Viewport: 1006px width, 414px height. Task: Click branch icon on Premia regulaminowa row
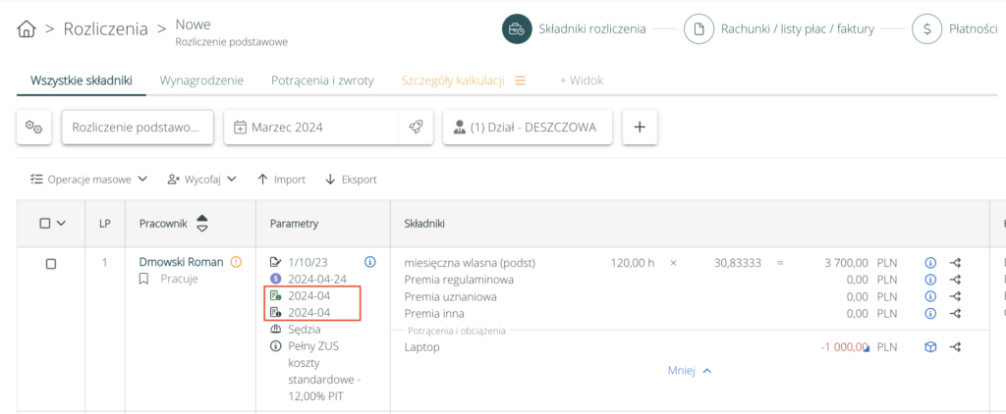point(955,280)
